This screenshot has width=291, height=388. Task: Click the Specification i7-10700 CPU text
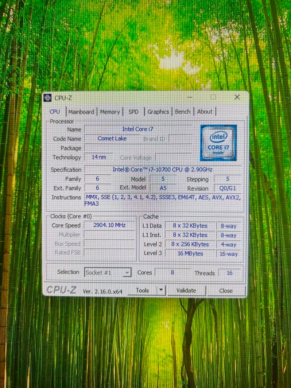point(163,170)
